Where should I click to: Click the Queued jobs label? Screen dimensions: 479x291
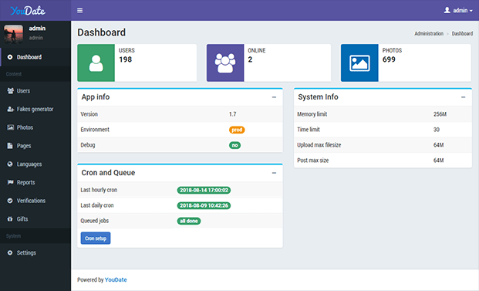(x=94, y=221)
